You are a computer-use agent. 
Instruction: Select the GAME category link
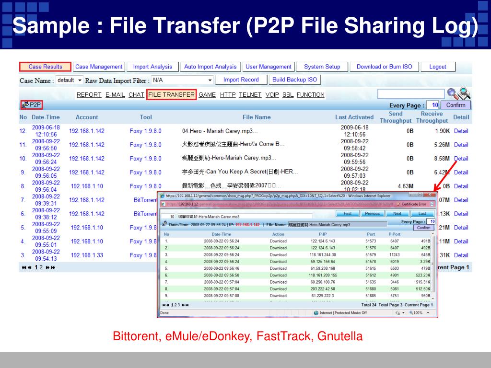207,94
